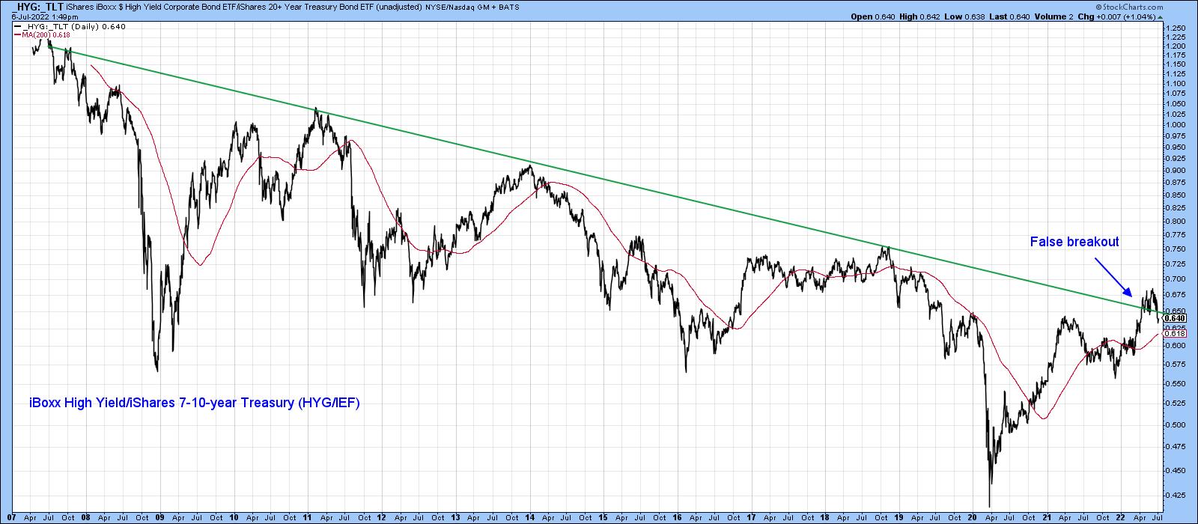The width and height of the screenshot is (1198, 524).
Task: Click the 1.100 price axis label
Action: point(1175,83)
